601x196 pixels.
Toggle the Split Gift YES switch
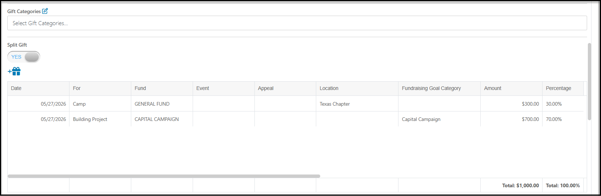click(x=24, y=57)
